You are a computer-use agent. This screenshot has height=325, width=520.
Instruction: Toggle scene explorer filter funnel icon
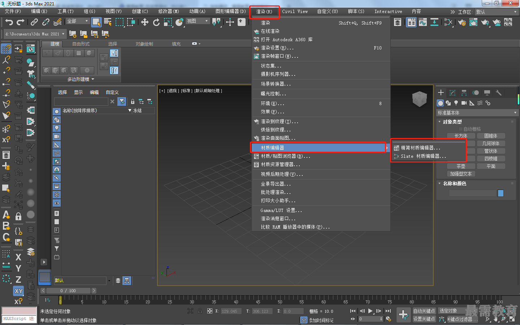122,101
